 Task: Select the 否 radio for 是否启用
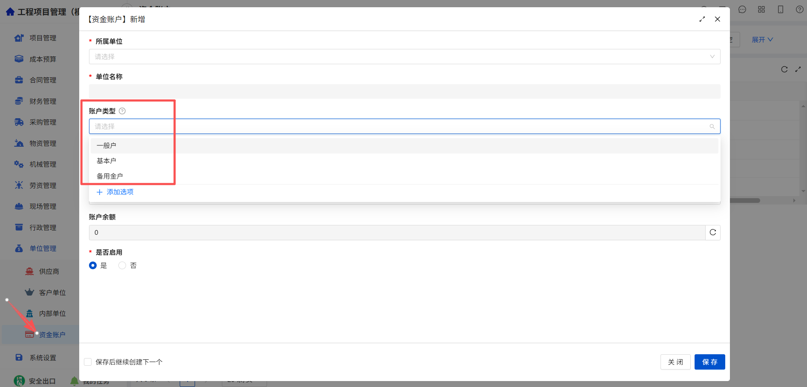coord(122,265)
